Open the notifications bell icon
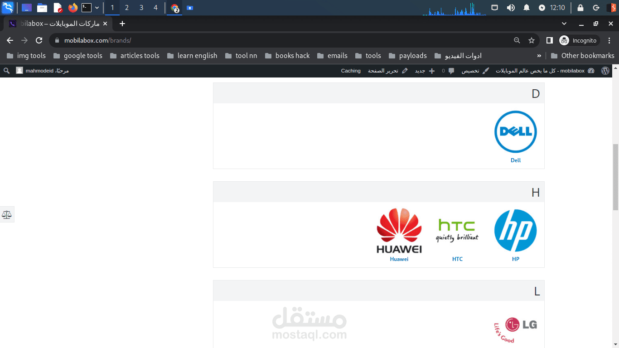619x348 pixels. pos(527,8)
